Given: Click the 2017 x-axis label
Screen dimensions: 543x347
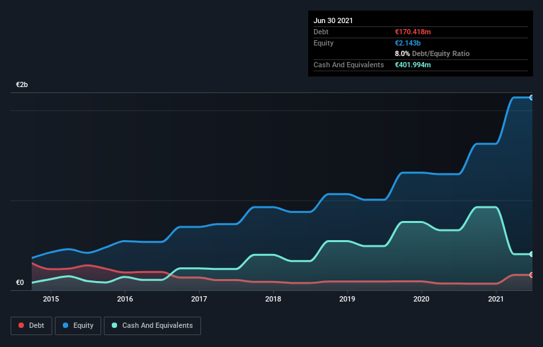Looking at the screenshot, I should (x=199, y=299).
